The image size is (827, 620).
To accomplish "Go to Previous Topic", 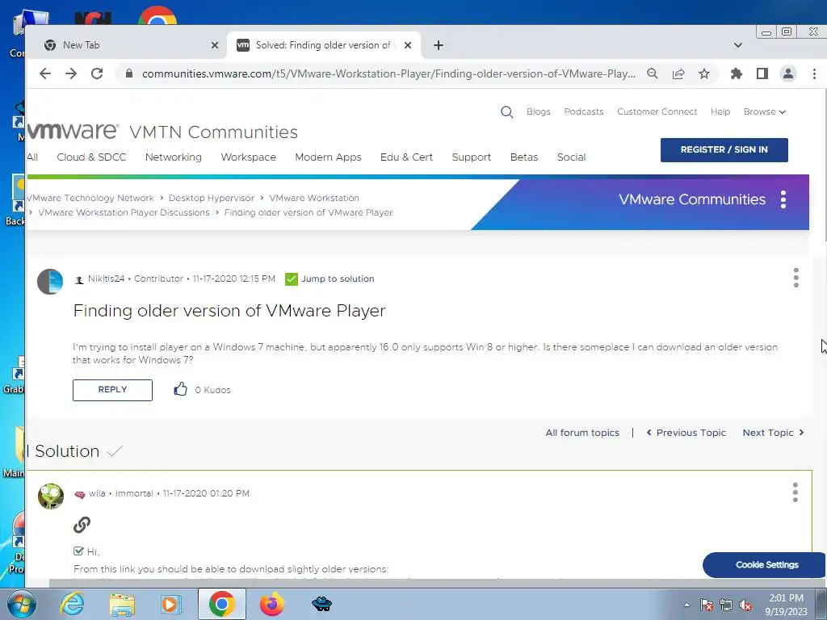I will tap(686, 433).
